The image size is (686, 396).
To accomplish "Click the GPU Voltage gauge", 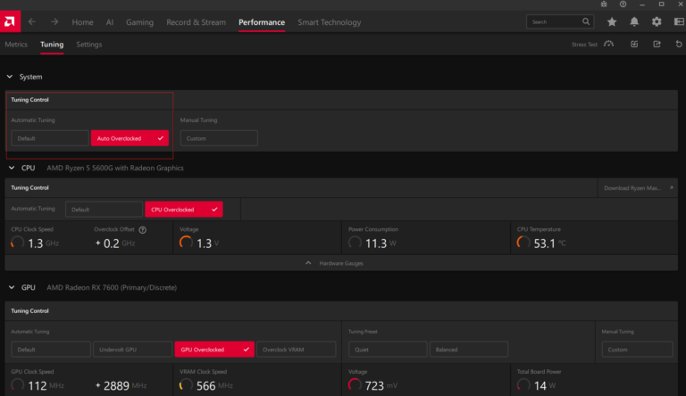I will click(x=355, y=385).
